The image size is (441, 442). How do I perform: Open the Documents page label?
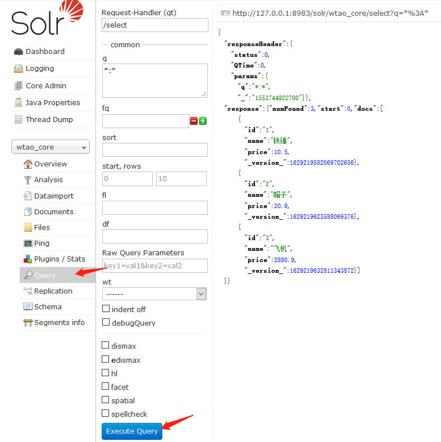pos(54,211)
